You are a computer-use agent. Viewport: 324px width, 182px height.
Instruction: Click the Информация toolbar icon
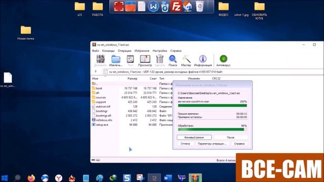pos(202,61)
